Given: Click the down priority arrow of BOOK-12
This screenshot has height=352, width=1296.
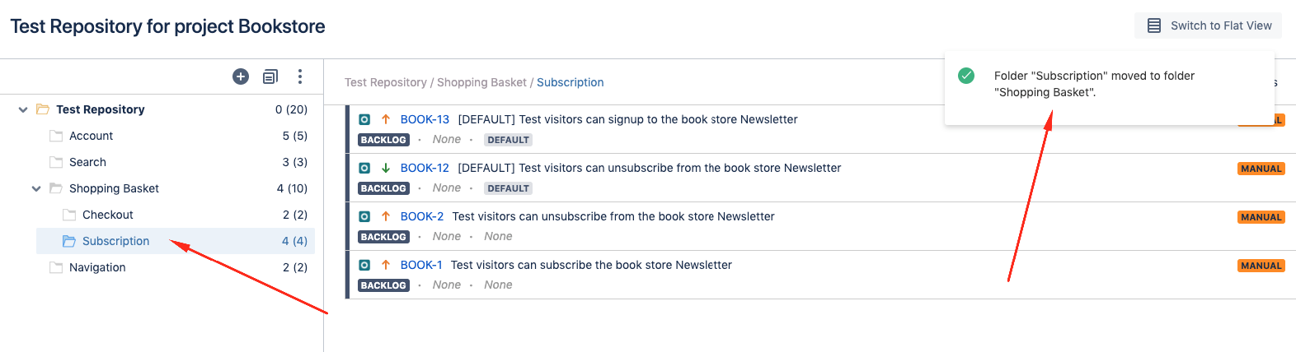Looking at the screenshot, I should click(385, 168).
